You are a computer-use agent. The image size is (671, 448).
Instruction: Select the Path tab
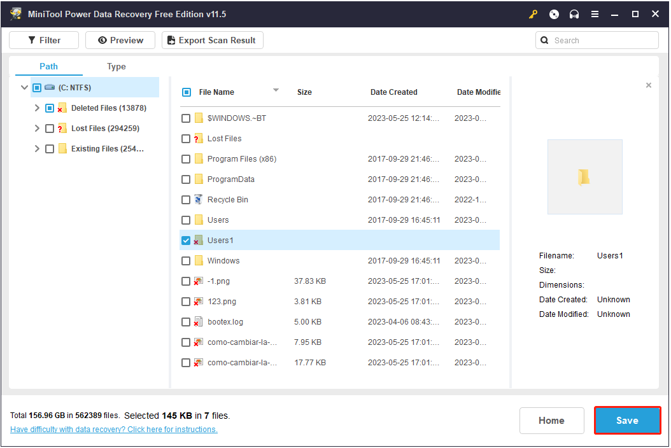tap(48, 66)
